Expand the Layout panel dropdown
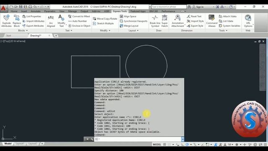 point(134,31)
